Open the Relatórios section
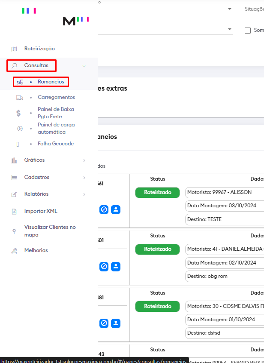This screenshot has height=363, width=264. point(36,194)
